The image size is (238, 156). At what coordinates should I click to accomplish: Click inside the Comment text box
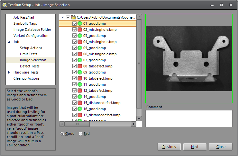(189, 118)
